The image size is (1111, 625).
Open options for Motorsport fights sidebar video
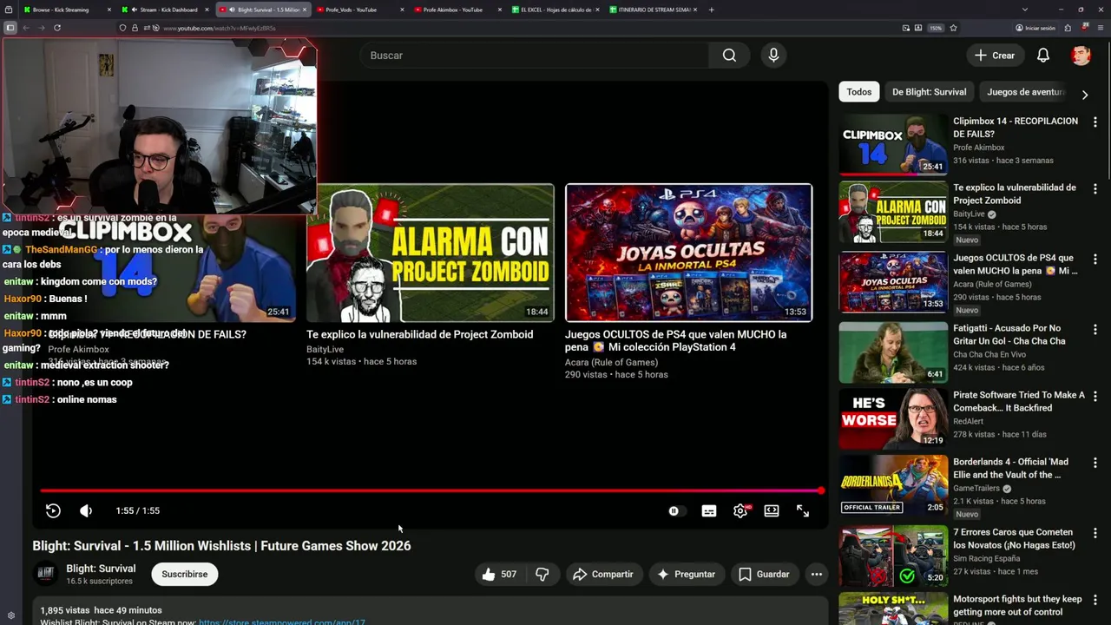click(x=1095, y=600)
